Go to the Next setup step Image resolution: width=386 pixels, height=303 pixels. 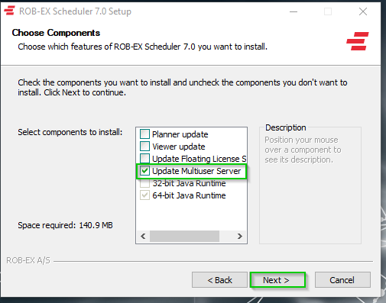click(277, 280)
